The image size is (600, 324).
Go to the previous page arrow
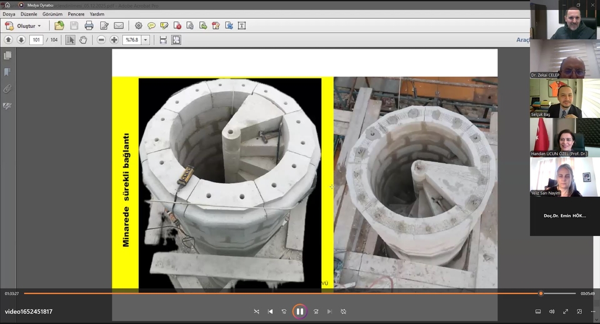tap(8, 40)
